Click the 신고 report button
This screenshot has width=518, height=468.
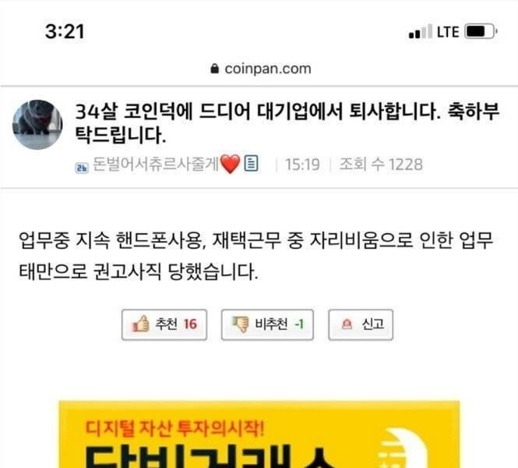[x=361, y=324]
